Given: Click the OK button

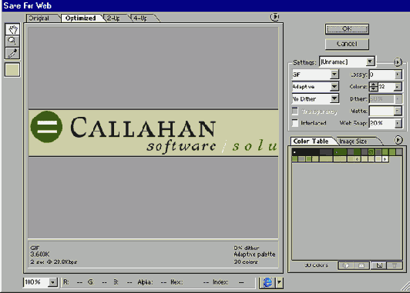Looking at the screenshot, I should tap(347, 29).
